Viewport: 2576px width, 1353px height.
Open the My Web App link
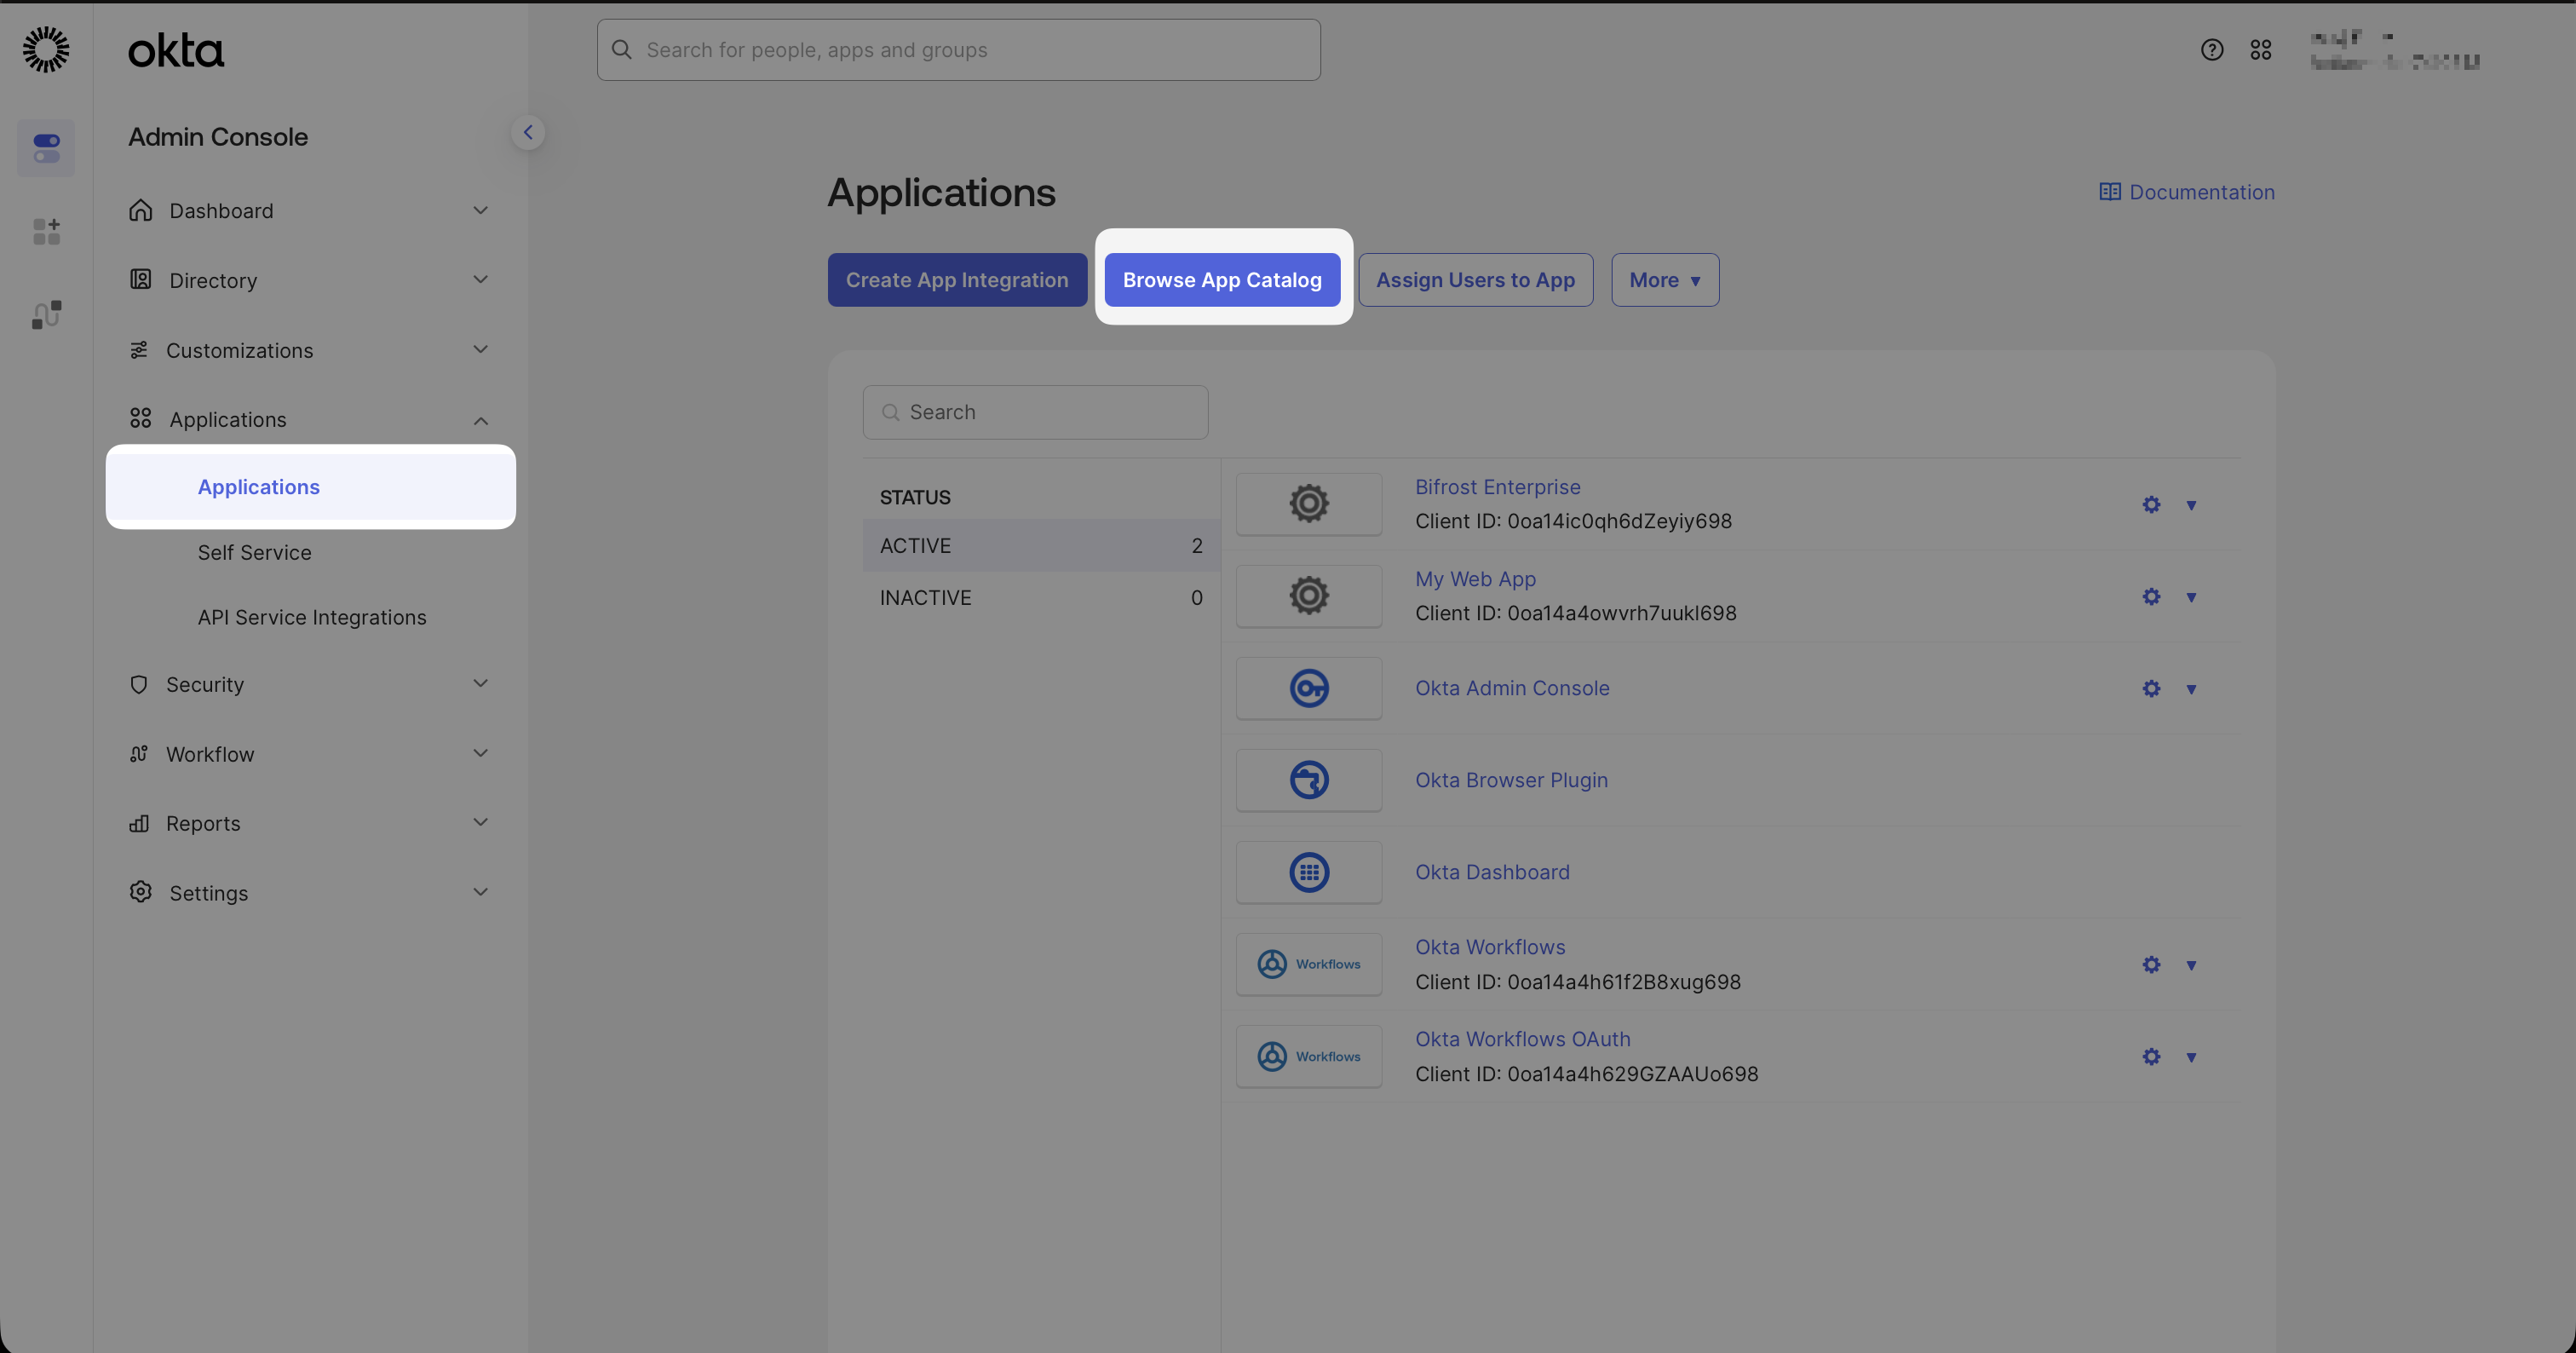pyautogui.click(x=1475, y=579)
